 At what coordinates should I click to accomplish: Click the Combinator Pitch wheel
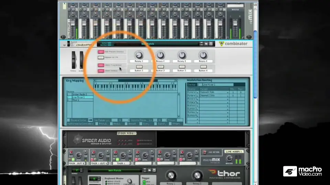[x=73, y=60]
